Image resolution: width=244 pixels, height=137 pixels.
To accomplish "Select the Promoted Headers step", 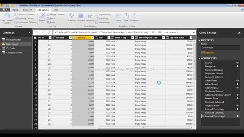I will coord(214,70).
